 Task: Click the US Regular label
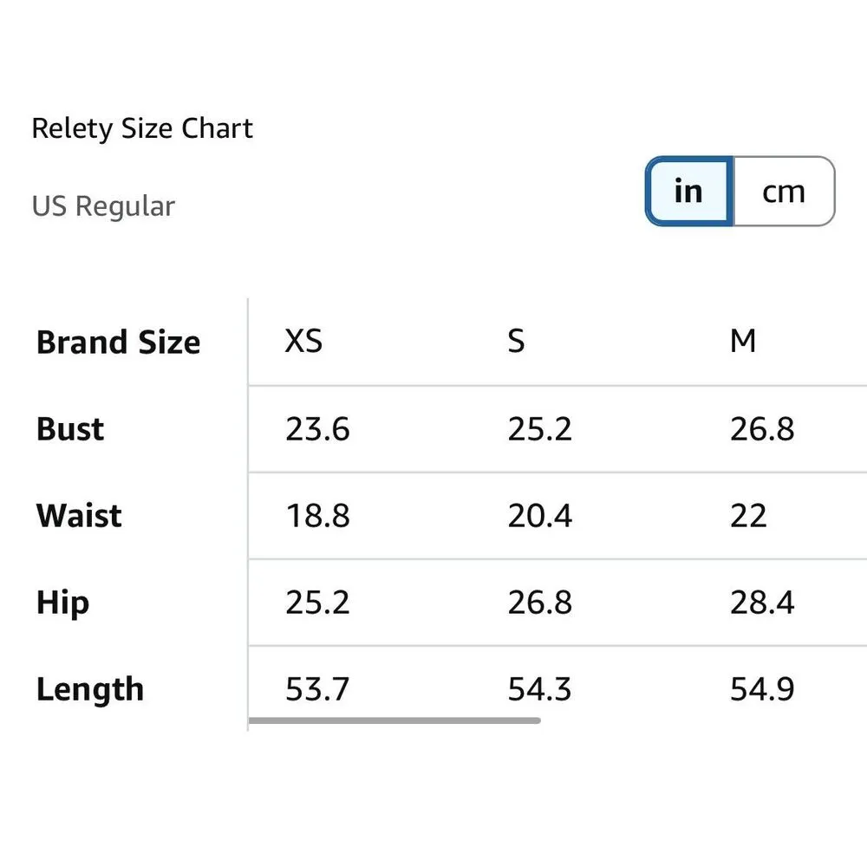[x=103, y=206]
